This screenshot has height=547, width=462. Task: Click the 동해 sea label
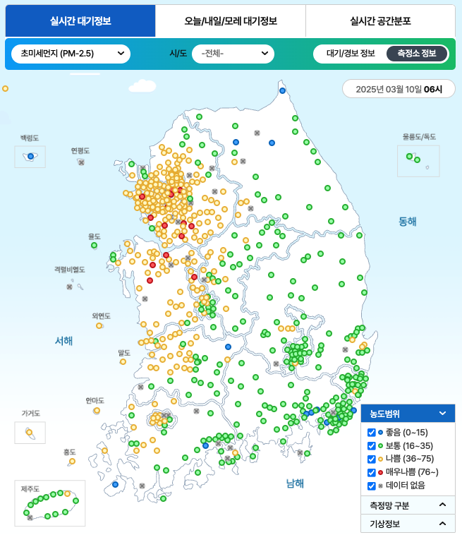pyautogui.click(x=408, y=222)
